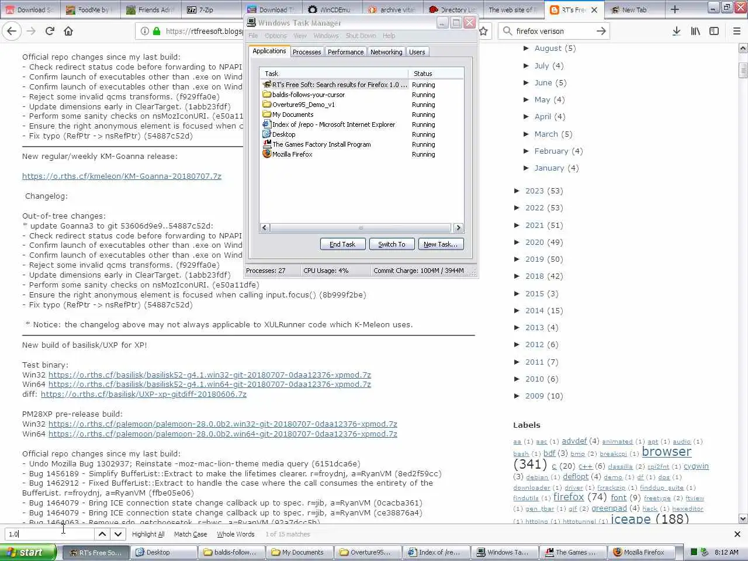
Task: Click New Task... button
Action: (x=441, y=244)
